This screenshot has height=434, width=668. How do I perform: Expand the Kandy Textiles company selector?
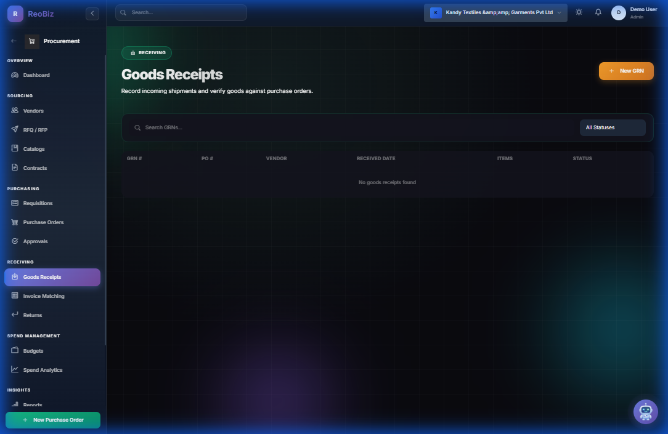(495, 12)
